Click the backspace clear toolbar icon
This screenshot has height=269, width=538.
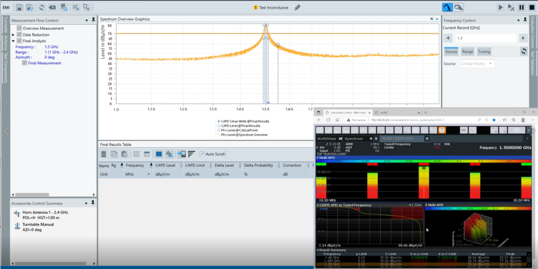(x=52, y=7)
